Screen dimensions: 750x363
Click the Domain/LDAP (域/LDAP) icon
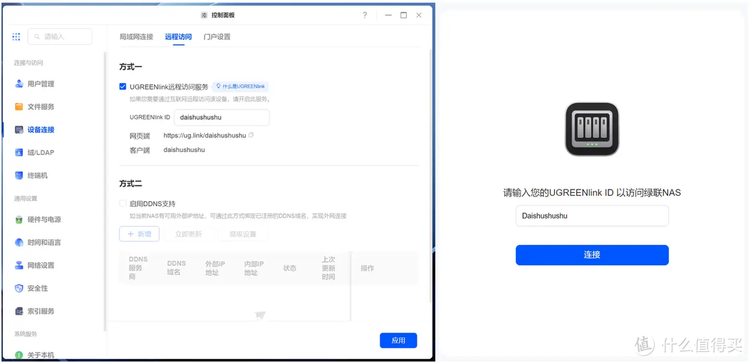click(x=19, y=153)
